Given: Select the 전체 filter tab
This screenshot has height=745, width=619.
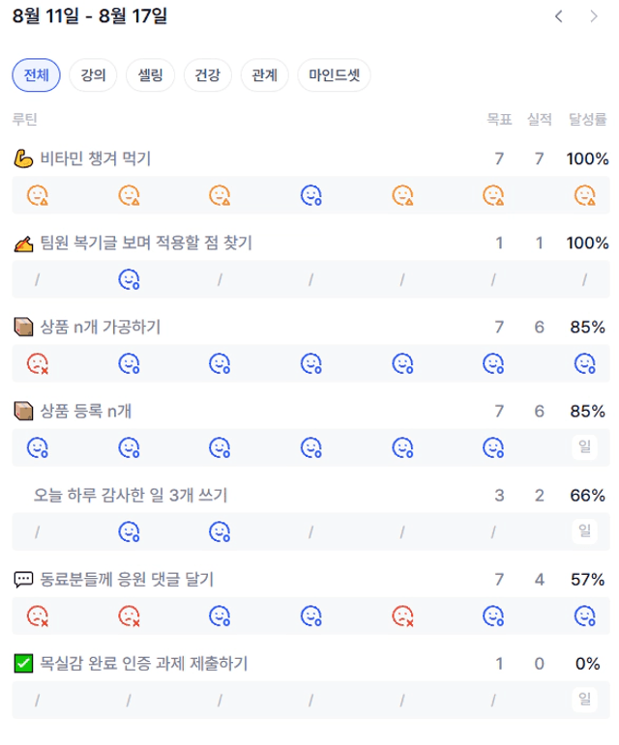Looking at the screenshot, I should click(x=36, y=75).
